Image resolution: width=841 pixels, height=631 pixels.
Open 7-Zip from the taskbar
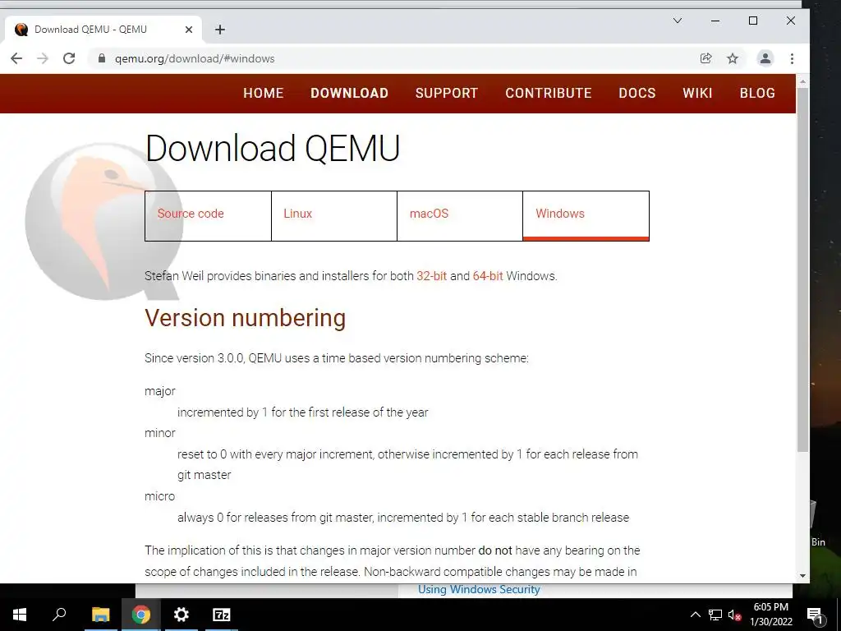222,615
